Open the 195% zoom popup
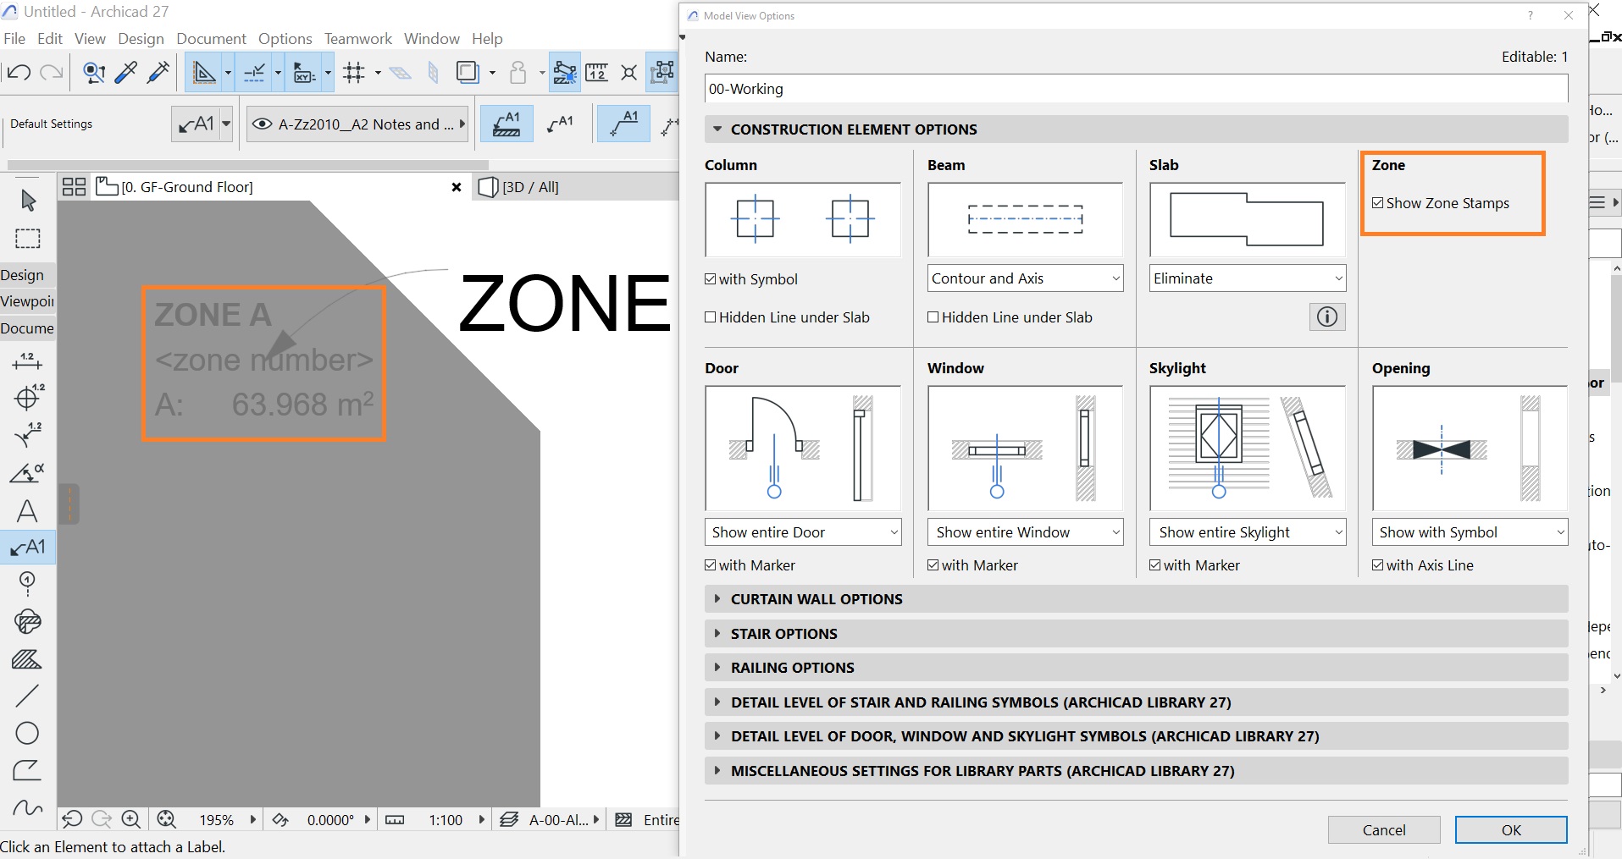This screenshot has height=859, width=1622. coord(252,819)
